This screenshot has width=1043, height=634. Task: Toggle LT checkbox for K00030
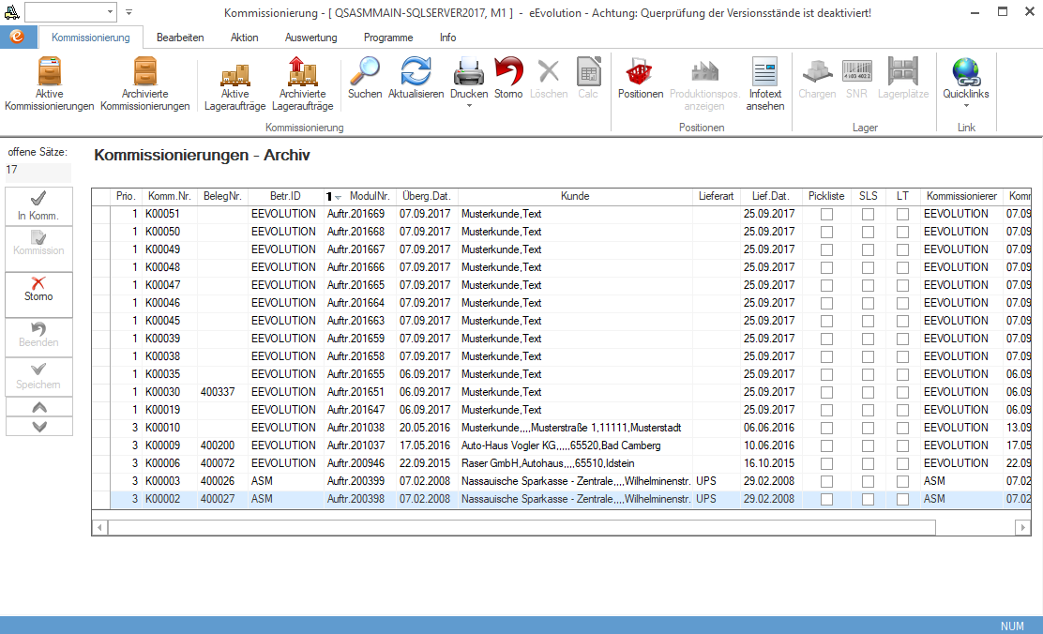click(902, 393)
